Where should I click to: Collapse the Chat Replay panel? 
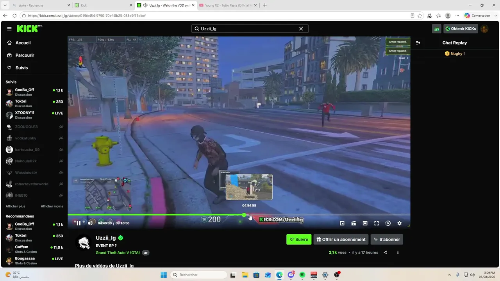pyautogui.click(x=418, y=43)
